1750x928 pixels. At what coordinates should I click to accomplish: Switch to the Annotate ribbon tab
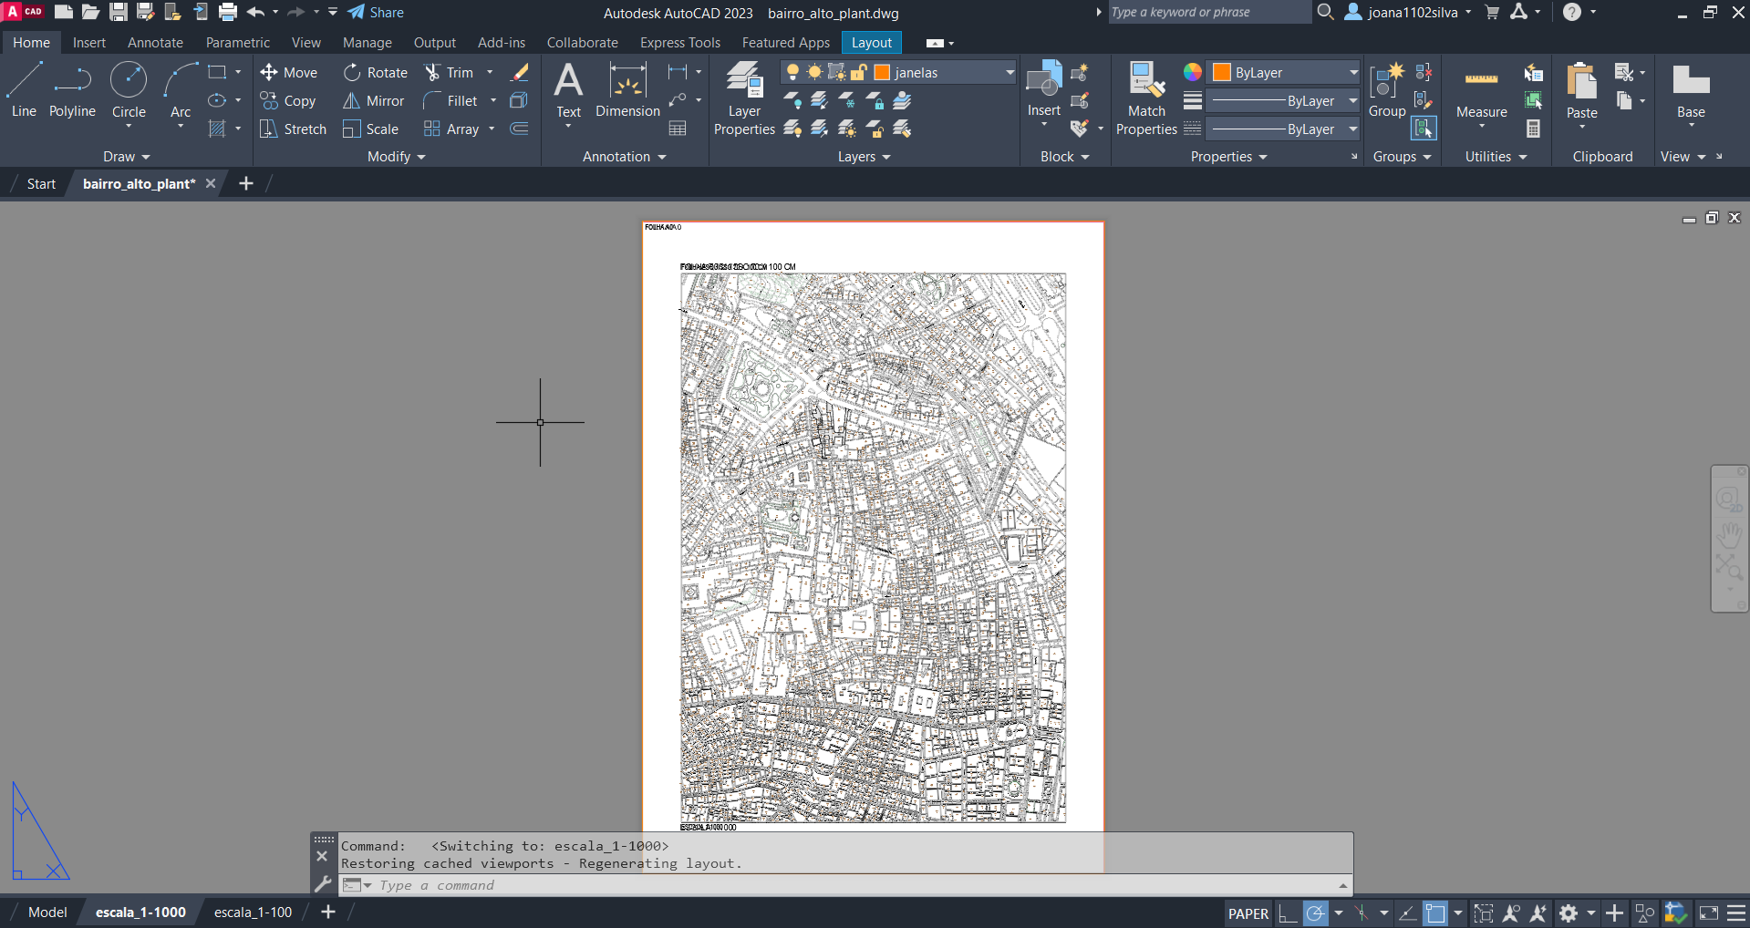pos(155,43)
